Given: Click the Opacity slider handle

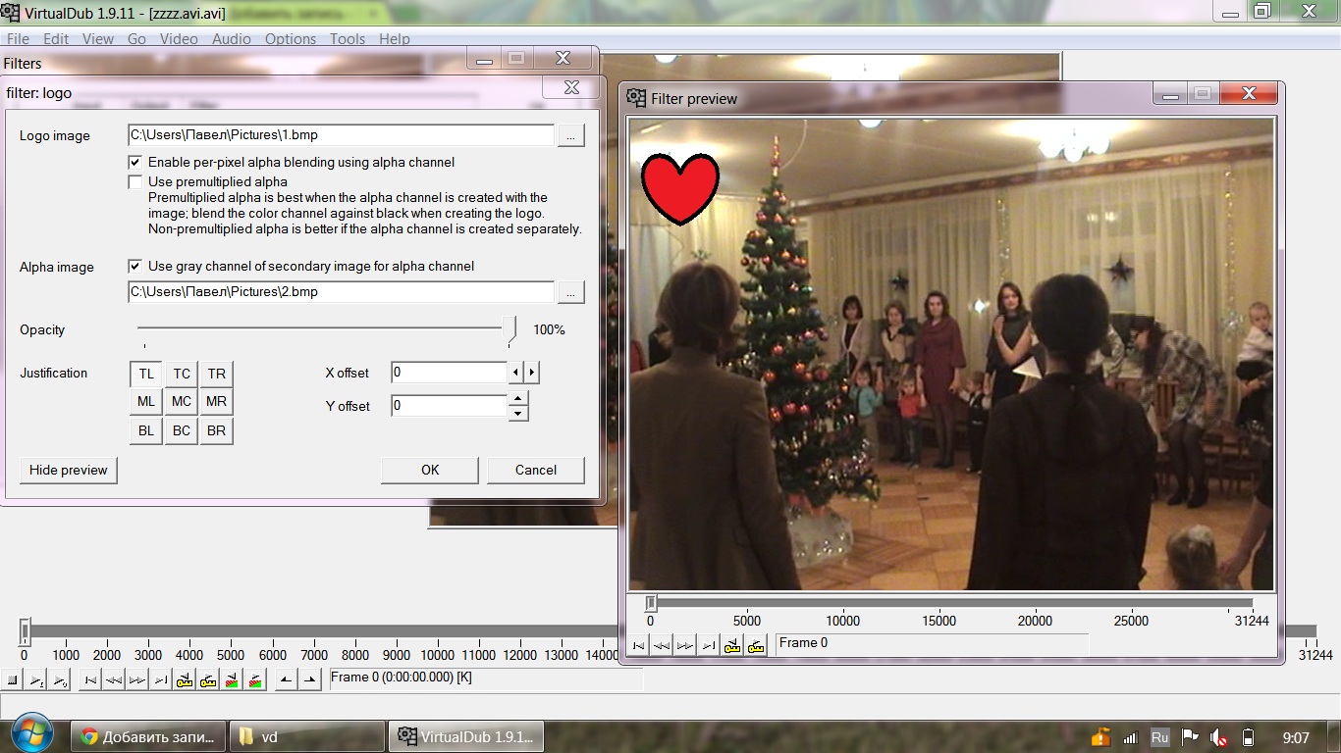Looking at the screenshot, I should tap(510, 330).
